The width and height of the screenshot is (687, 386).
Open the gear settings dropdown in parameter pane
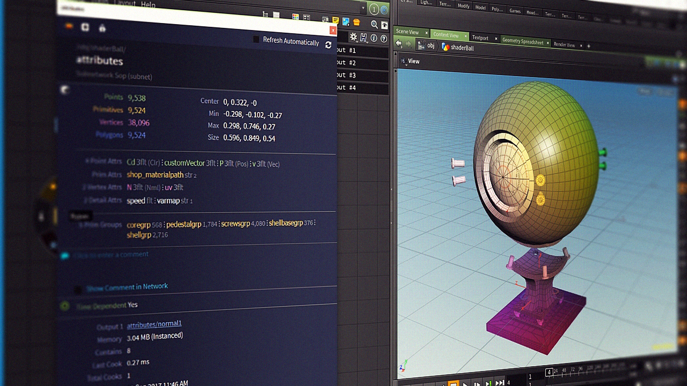point(354,37)
